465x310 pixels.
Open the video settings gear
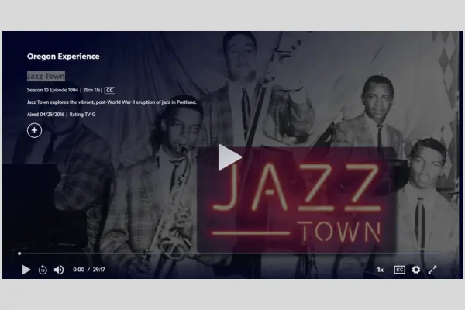416,270
